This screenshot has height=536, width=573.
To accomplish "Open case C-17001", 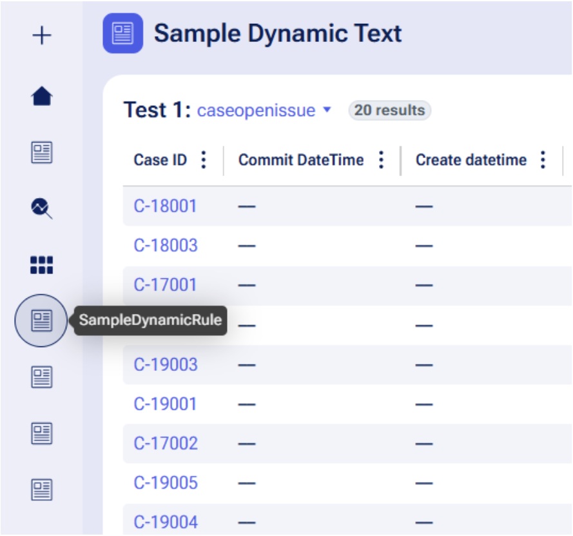I will pos(165,285).
